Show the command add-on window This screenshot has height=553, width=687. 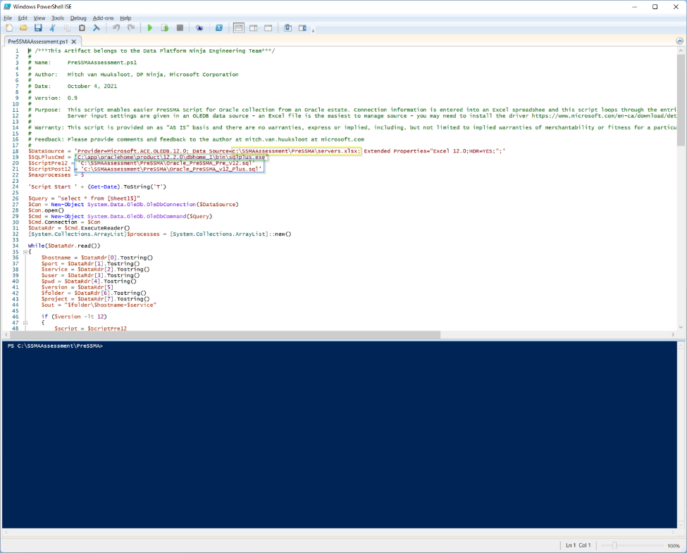[288, 28]
